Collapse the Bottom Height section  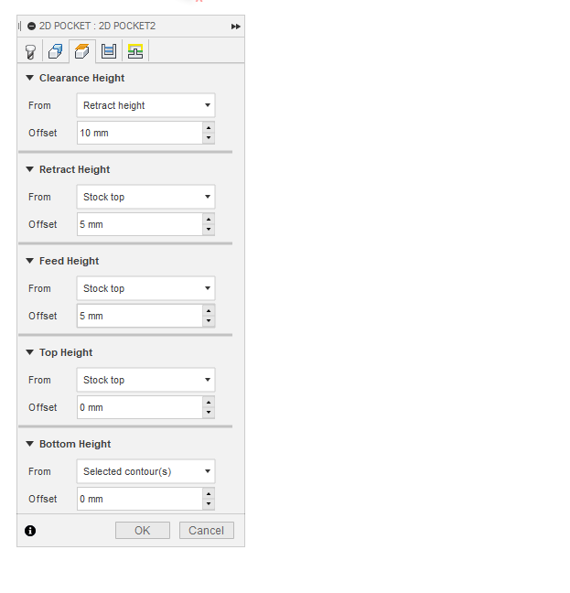[30, 444]
